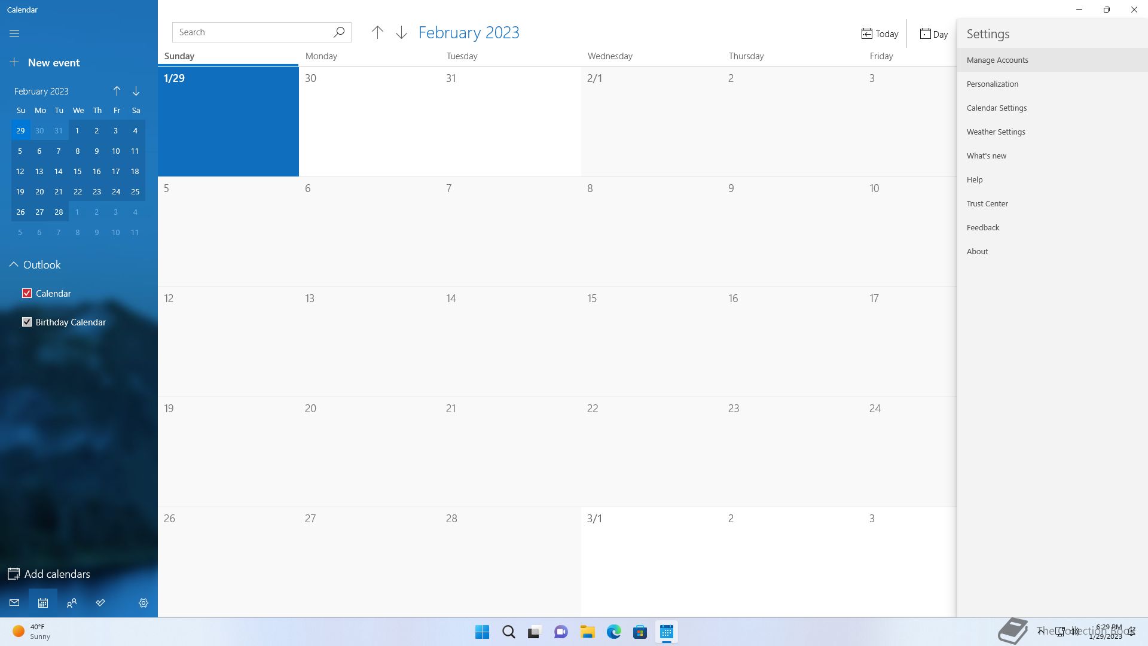The image size is (1148, 646).
Task: Navigate to next month with down arrow
Action: point(401,32)
